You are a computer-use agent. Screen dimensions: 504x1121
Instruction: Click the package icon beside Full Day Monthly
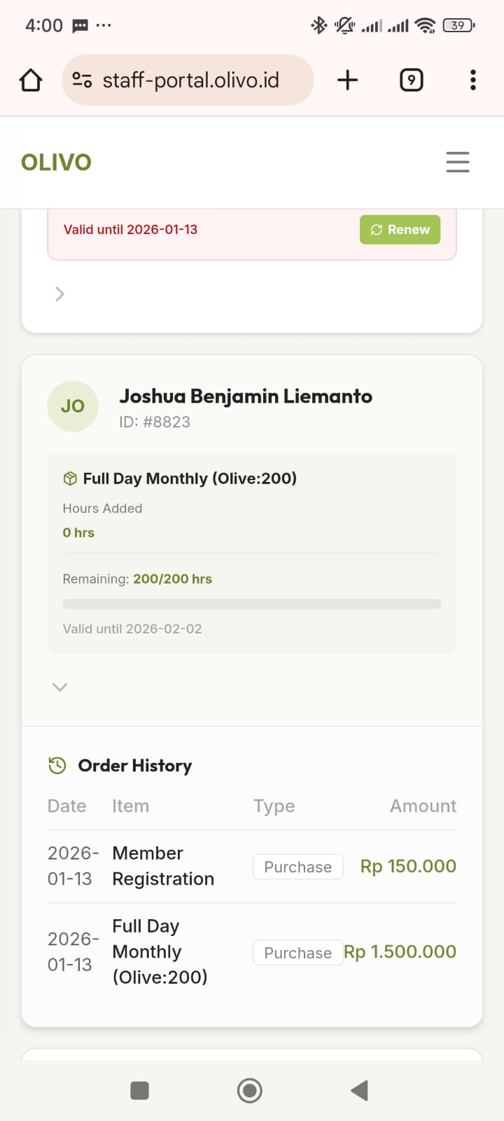(70, 479)
